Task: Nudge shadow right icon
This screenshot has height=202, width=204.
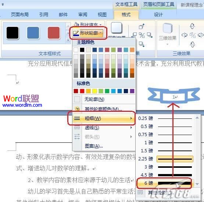Action: (x=150, y=35)
